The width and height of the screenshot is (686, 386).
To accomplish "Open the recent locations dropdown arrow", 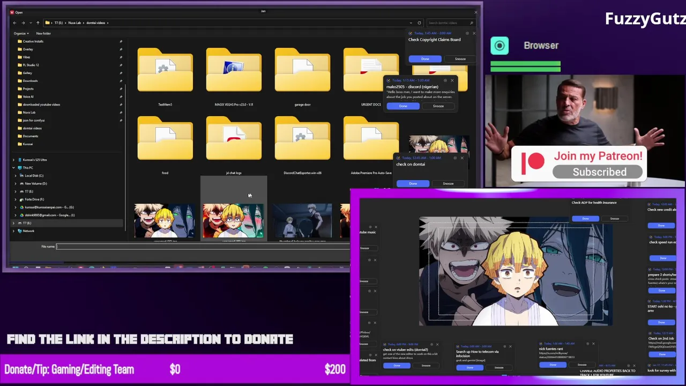I will (30, 23).
